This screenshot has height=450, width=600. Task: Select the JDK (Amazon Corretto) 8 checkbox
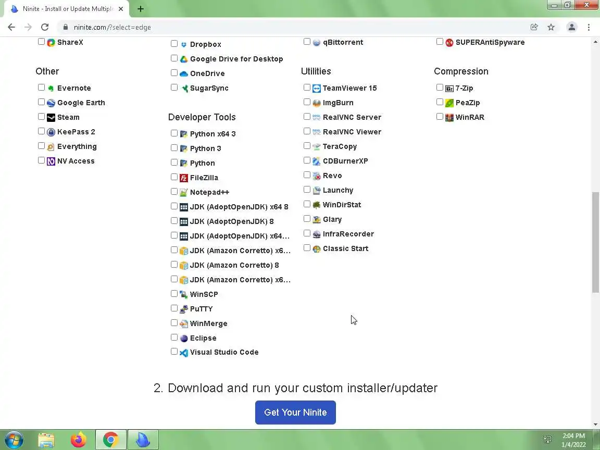[174, 265]
